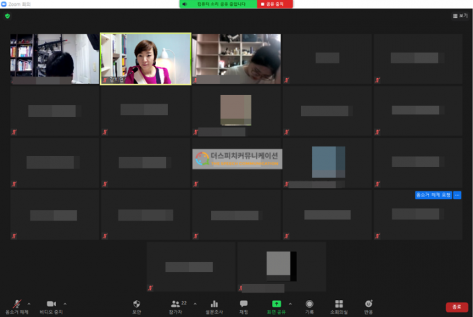Expand share screen options arrow
The height and width of the screenshot is (317, 473).
tap(290, 304)
